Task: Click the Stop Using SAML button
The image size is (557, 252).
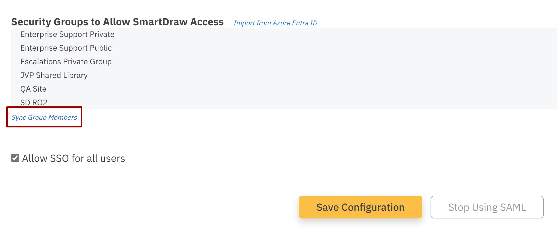Action: pyautogui.click(x=487, y=207)
